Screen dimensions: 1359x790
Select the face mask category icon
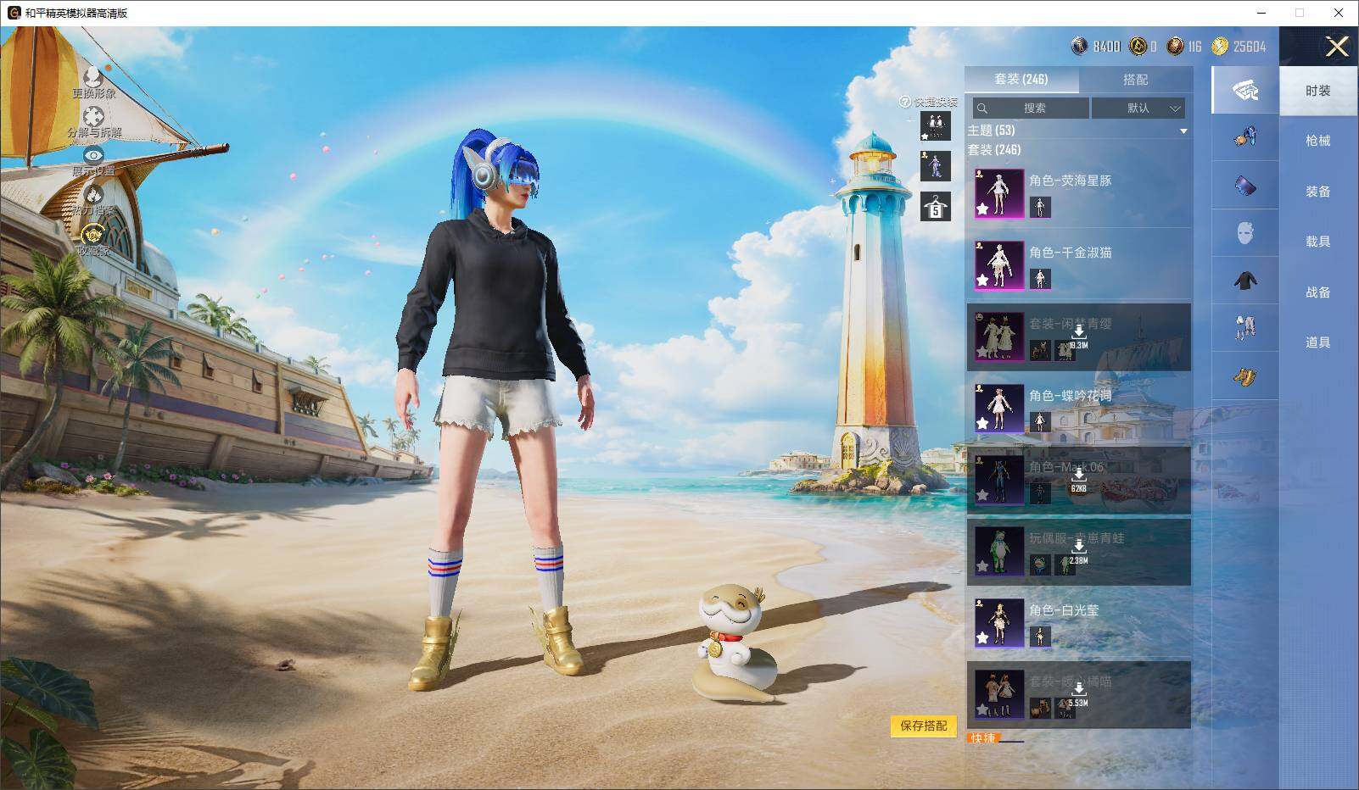coord(1244,232)
